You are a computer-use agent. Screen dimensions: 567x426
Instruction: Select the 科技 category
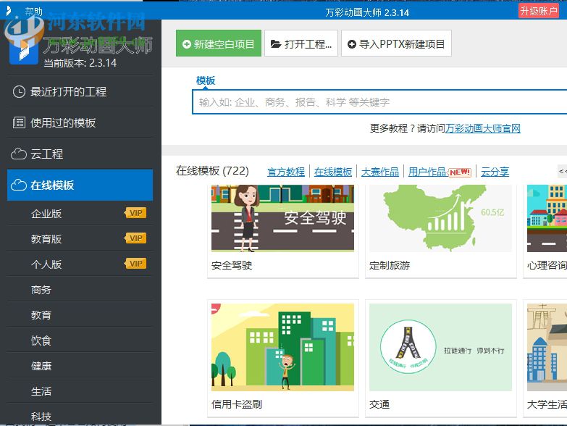[80, 415]
